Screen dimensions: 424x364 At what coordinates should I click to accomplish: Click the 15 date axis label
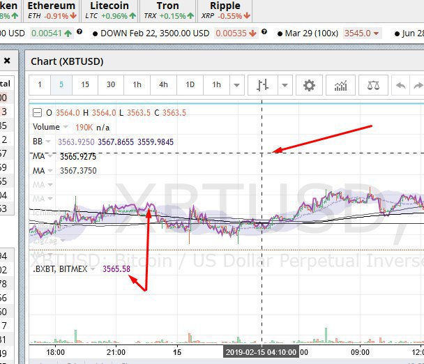point(177,352)
